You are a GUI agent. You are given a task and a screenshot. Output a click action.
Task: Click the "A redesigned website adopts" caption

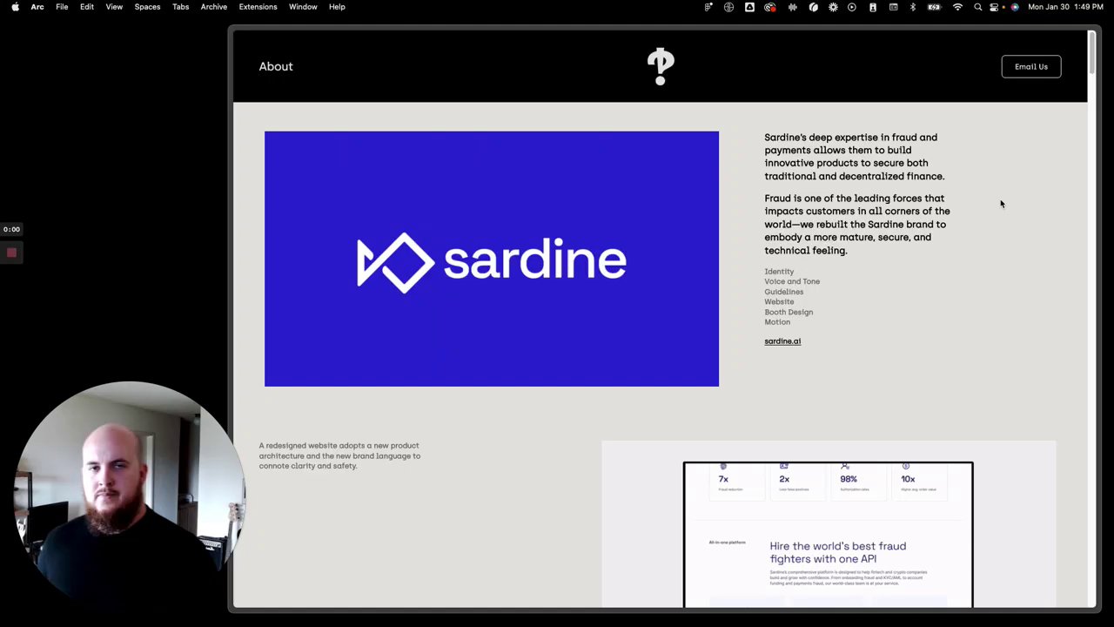point(339,455)
